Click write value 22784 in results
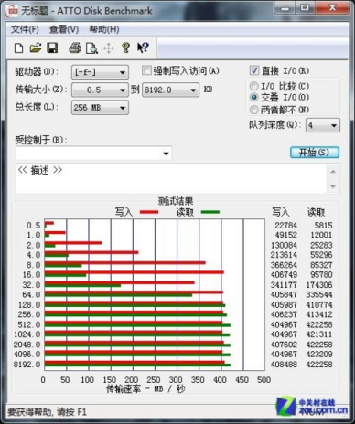 (285, 226)
